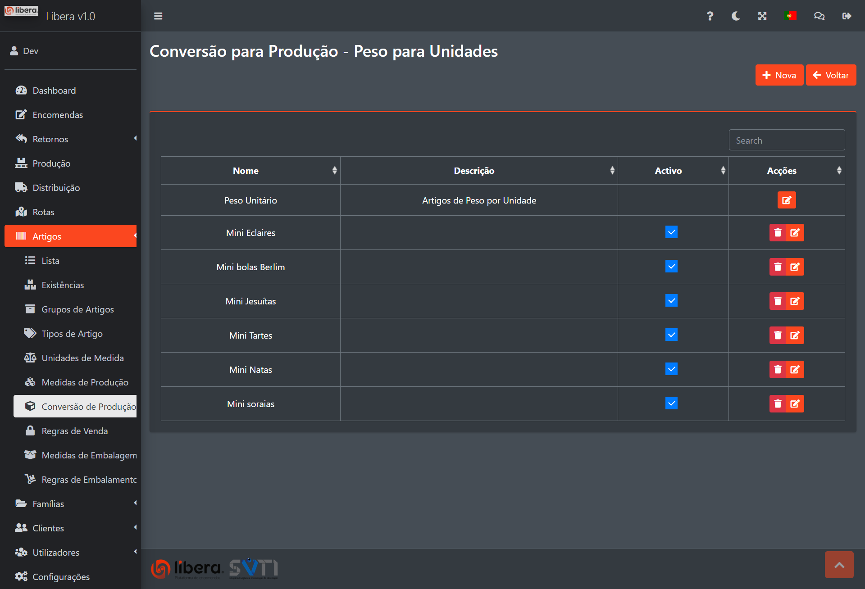The width and height of the screenshot is (865, 589).
Task: Toggle Activo checkbox for Mini Natas
Action: coord(671,369)
